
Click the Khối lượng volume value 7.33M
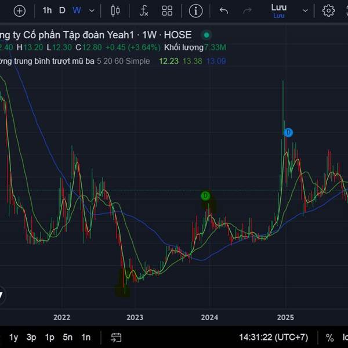[215, 48]
